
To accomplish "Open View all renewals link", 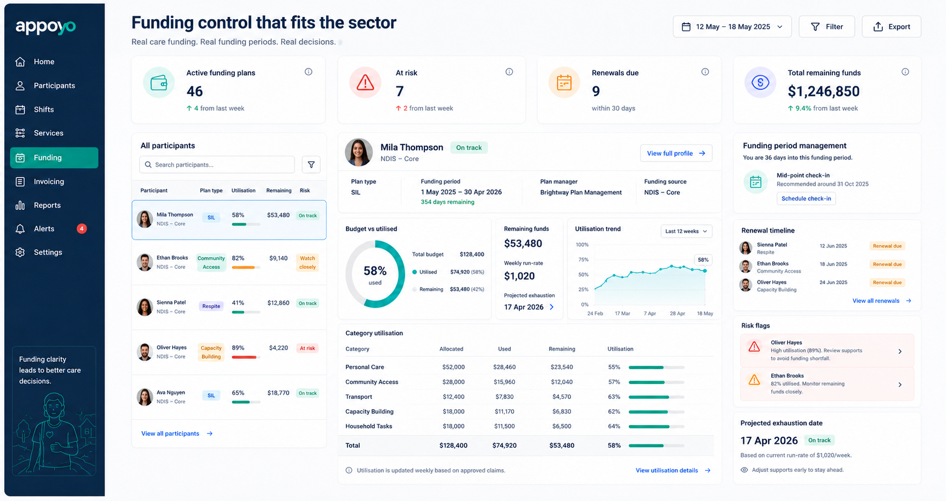I will 882,301.
